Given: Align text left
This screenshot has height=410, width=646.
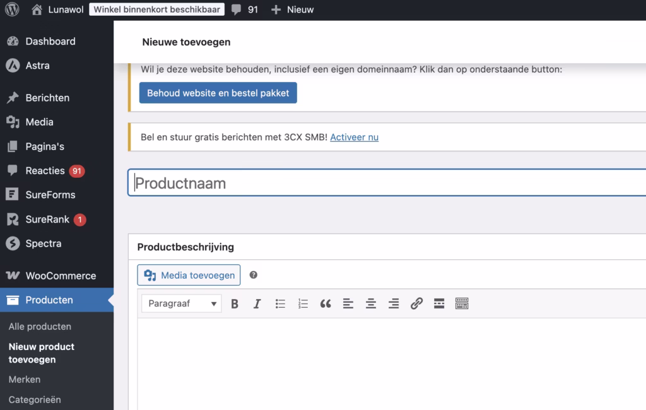Looking at the screenshot, I should (x=348, y=303).
